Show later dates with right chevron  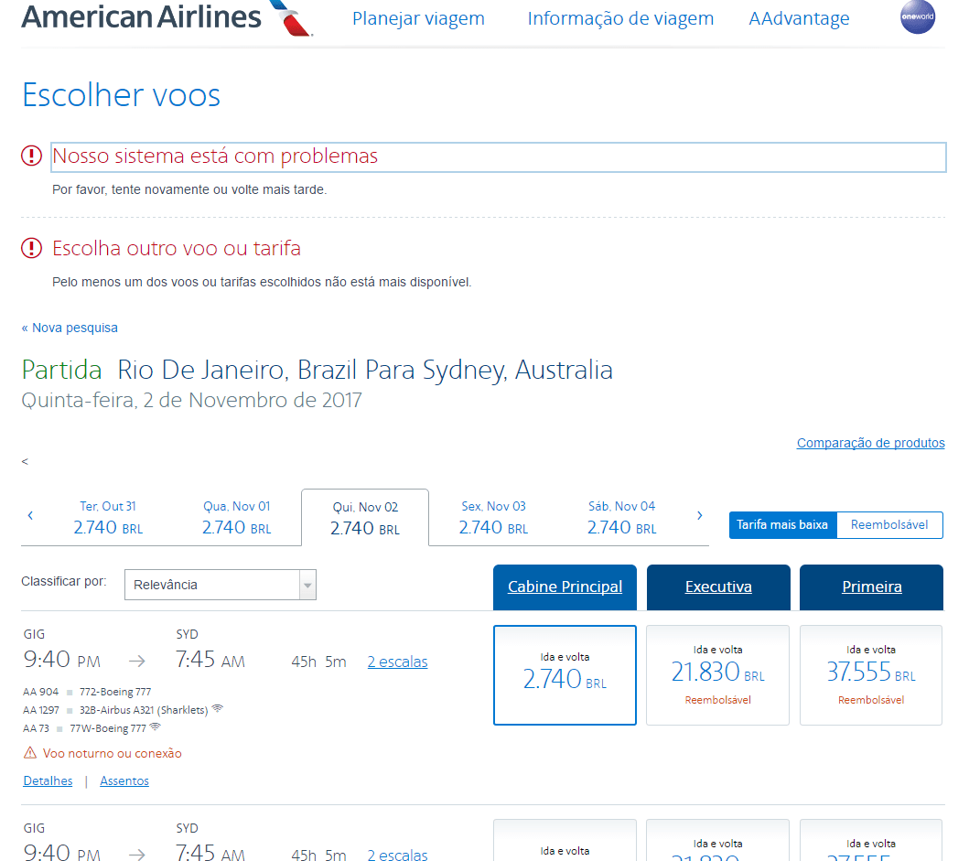(x=700, y=516)
